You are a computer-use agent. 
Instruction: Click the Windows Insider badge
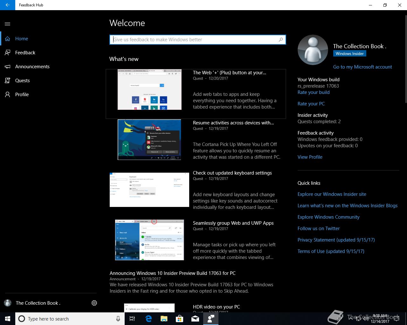click(x=349, y=54)
